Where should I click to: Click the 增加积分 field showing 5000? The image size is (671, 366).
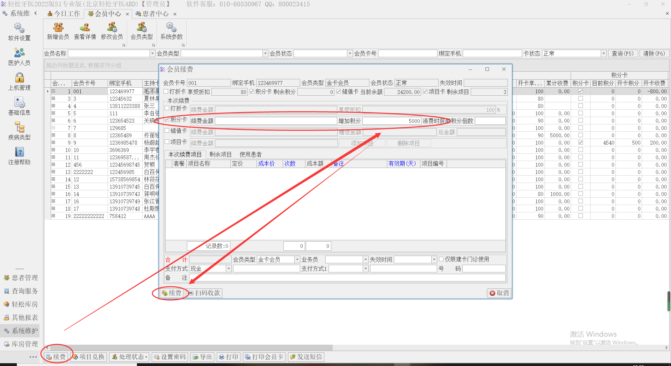[392, 121]
